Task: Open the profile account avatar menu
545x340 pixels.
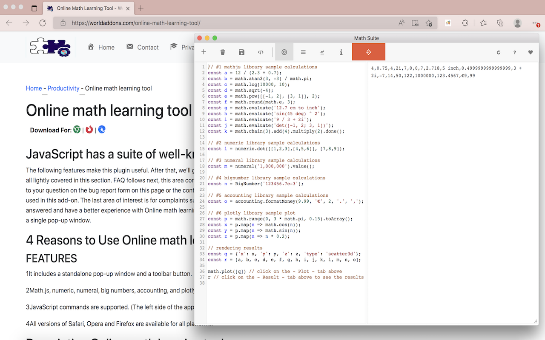Action: (516, 23)
